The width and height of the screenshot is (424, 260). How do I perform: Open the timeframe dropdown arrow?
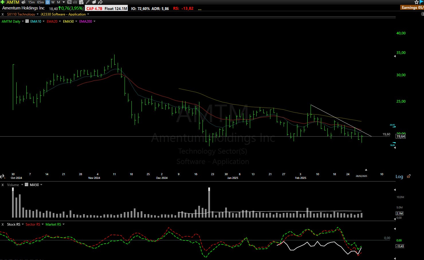click(x=64, y=2)
